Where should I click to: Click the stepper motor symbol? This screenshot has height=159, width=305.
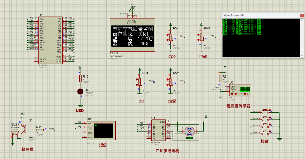pos(189,131)
